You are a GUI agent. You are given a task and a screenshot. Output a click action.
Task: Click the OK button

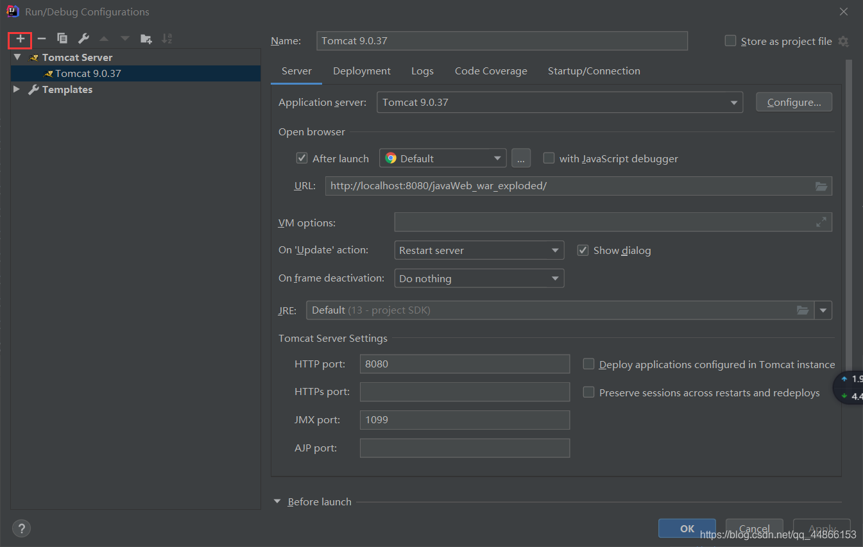coord(687,528)
